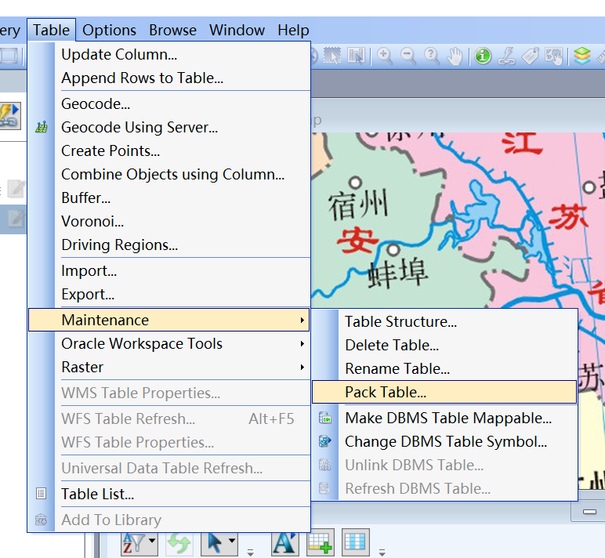Viewport: 605px width, 558px height.
Task: Open the Table menu
Action: 51,30
